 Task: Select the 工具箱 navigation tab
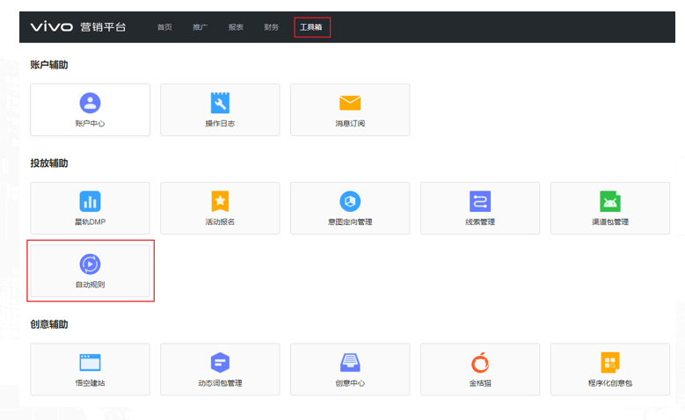(311, 27)
